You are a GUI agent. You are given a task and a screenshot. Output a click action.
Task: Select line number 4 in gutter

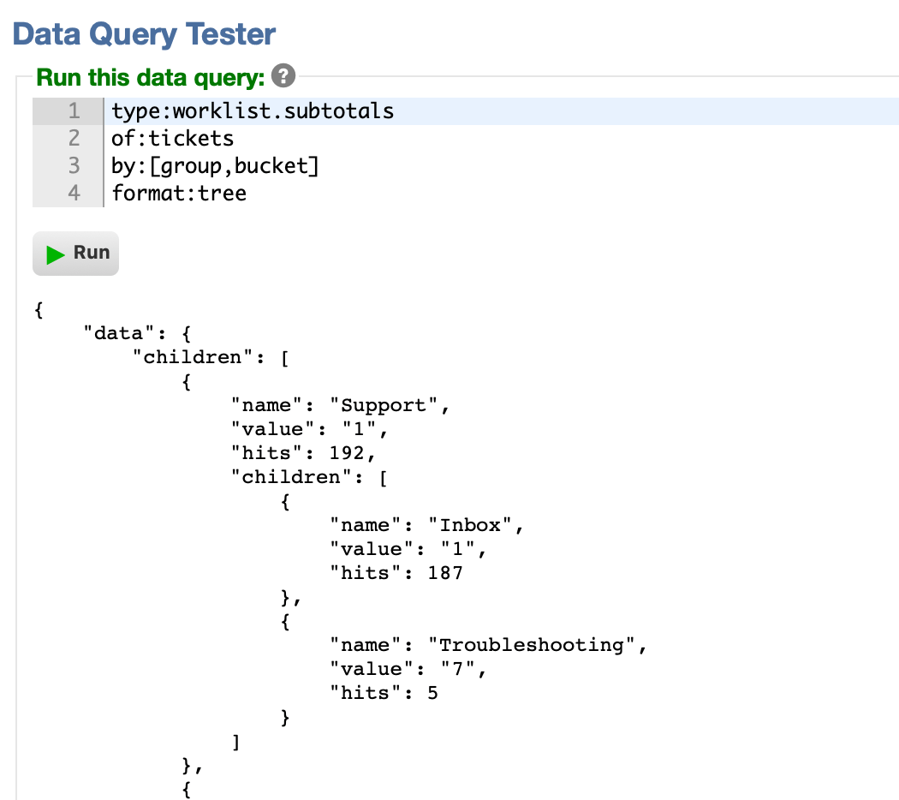74,194
